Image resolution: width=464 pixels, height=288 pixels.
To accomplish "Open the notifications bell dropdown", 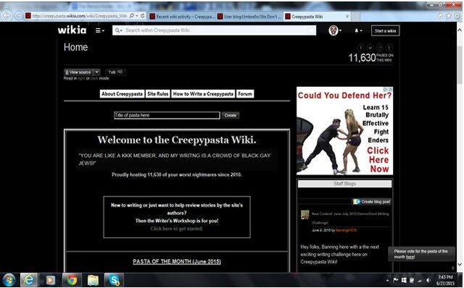I will pos(357,30).
